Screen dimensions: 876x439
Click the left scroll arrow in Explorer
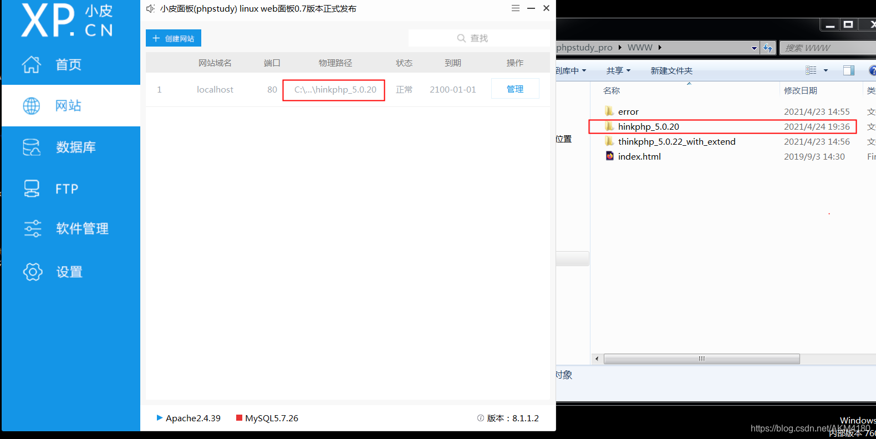click(x=597, y=359)
